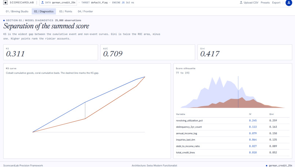Click the upload arrow icon before Upload CSV
This screenshot has height=167, width=295.
(x=241, y=3)
